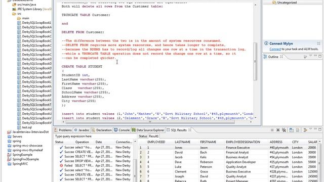The height and width of the screenshot is (182, 324).
Task: Switch to the Javadoc tab
Action: [82, 130]
